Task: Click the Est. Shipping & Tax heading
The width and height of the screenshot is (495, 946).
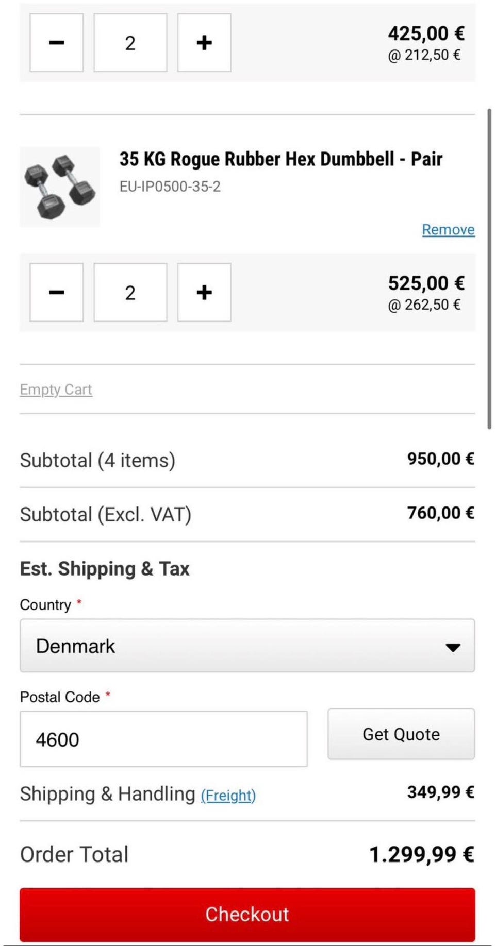Action: click(x=105, y=569)
